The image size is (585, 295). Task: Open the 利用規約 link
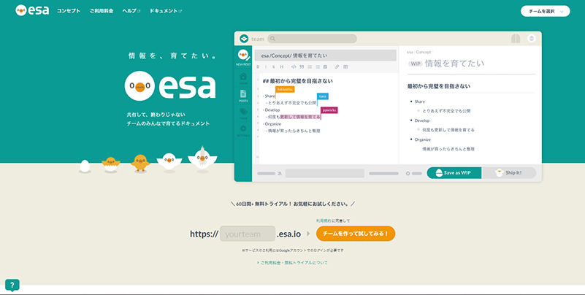[323, 221]
